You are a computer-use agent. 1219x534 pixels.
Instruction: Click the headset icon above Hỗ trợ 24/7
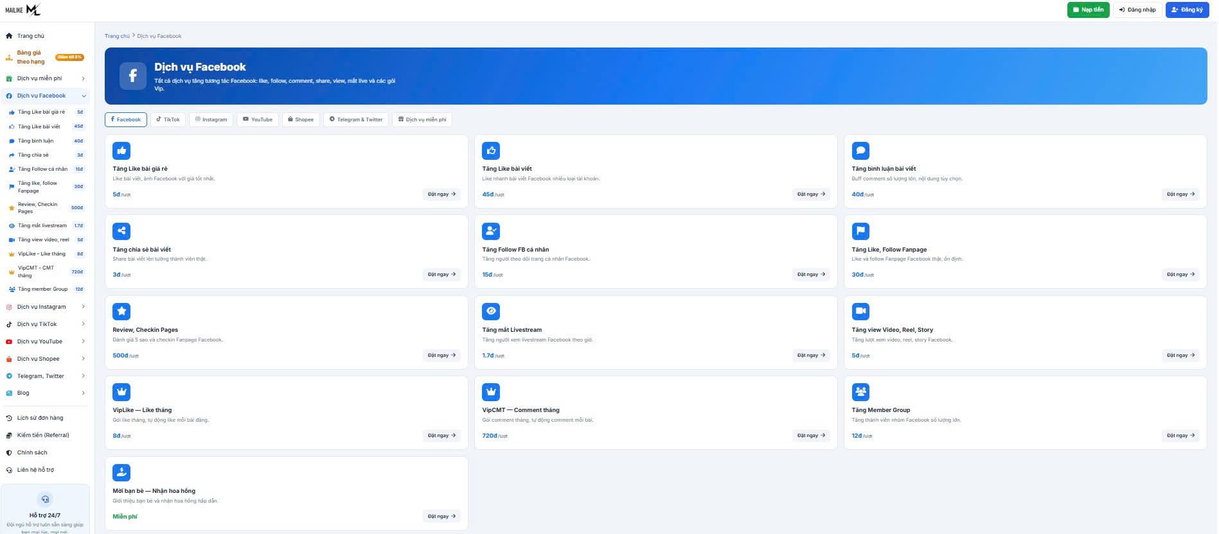[45, 499]
